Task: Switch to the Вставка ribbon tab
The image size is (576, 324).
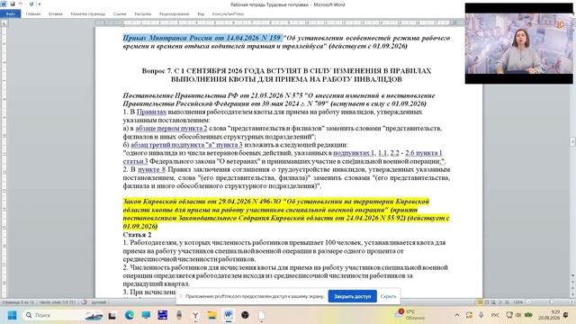Action: pyautogui.click(x=56, y=14)
